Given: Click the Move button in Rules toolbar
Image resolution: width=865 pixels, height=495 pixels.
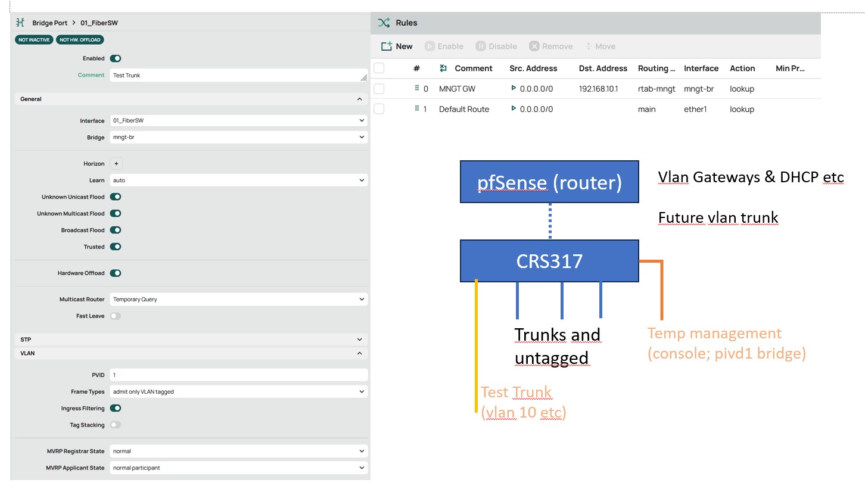Looking at the screenshot, I should click(x=600, y=46).
